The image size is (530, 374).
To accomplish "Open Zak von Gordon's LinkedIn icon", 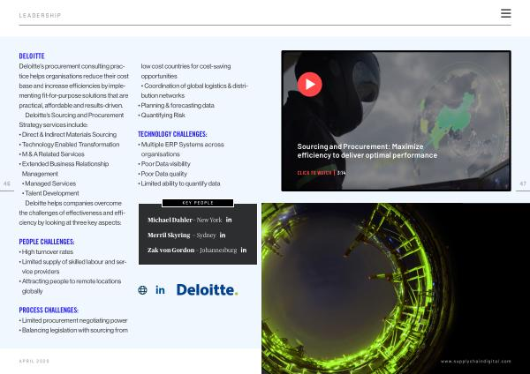I will 244,251.
